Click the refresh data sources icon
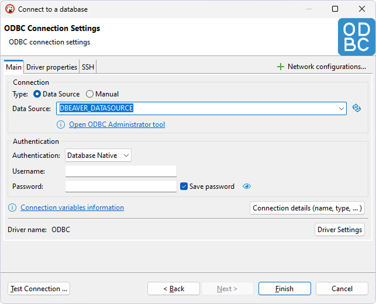 pyautogui.click(x=357, y=108)
